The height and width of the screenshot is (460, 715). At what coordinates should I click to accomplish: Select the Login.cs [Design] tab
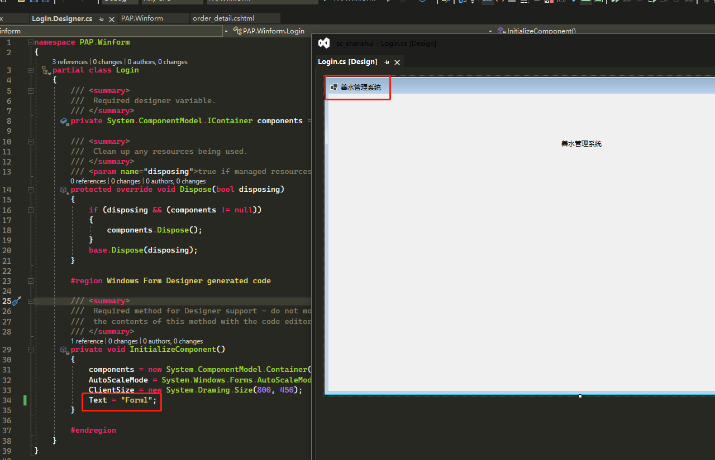(347, 62)
